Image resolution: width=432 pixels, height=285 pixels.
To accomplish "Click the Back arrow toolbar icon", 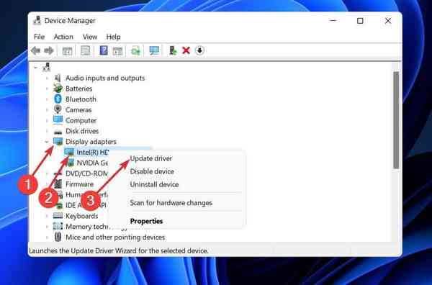I will point(36,50).
